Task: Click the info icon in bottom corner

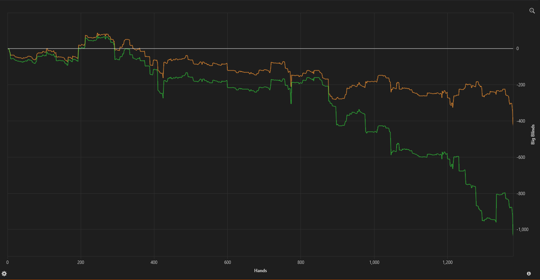Action: (x=529, y=274)
